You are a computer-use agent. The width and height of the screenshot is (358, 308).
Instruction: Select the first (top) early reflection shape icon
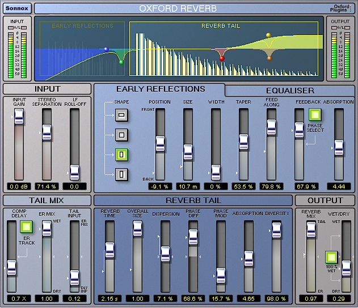pos(122,116)
